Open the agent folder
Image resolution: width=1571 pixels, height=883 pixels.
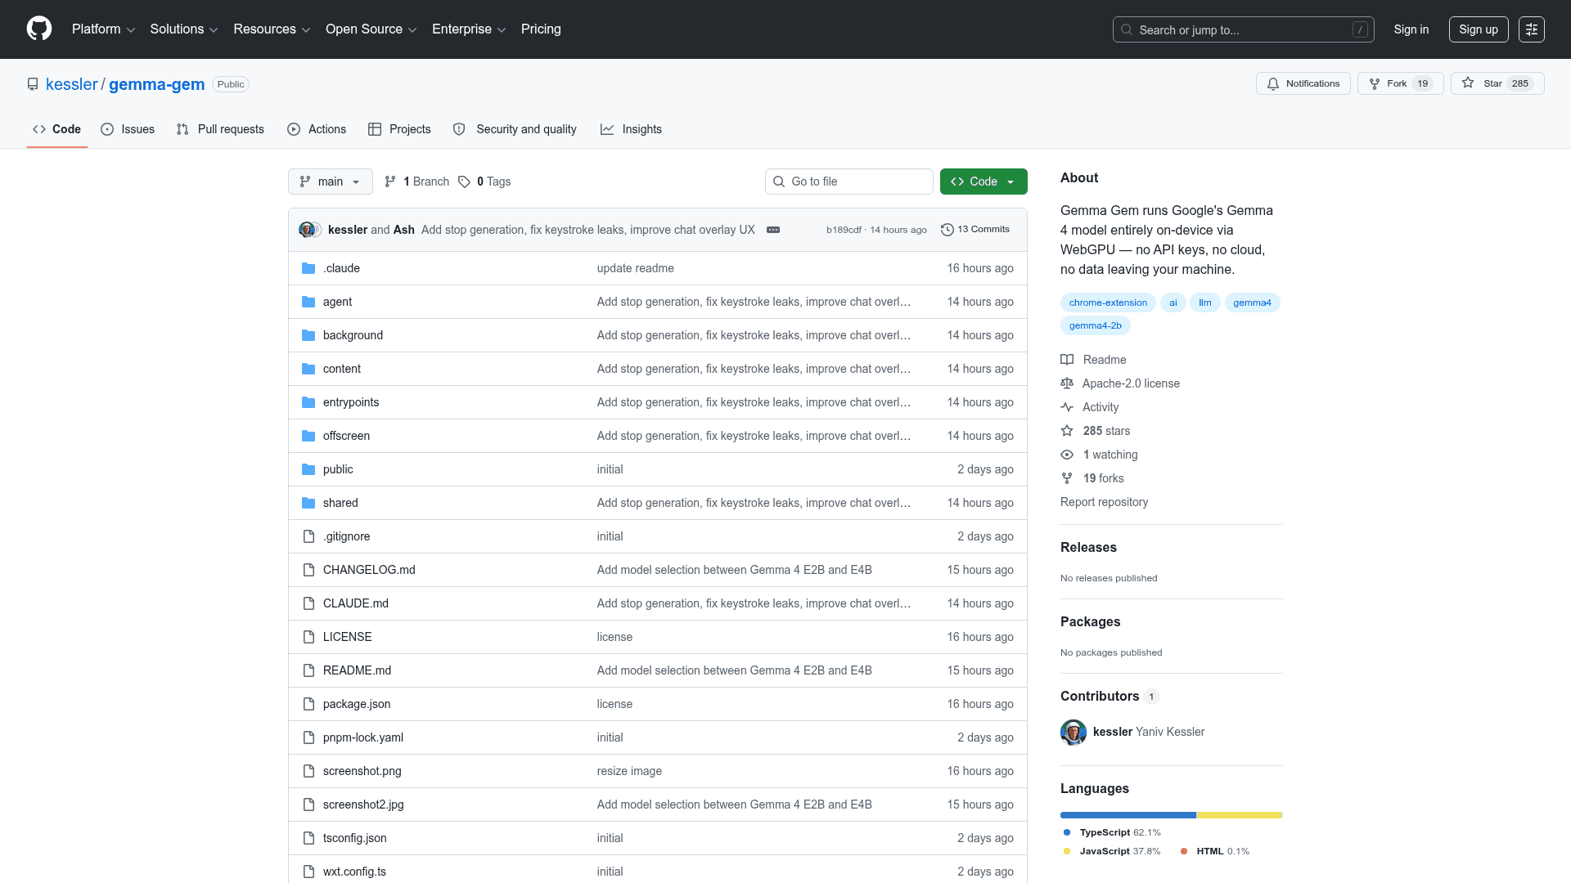coord(337,302)
